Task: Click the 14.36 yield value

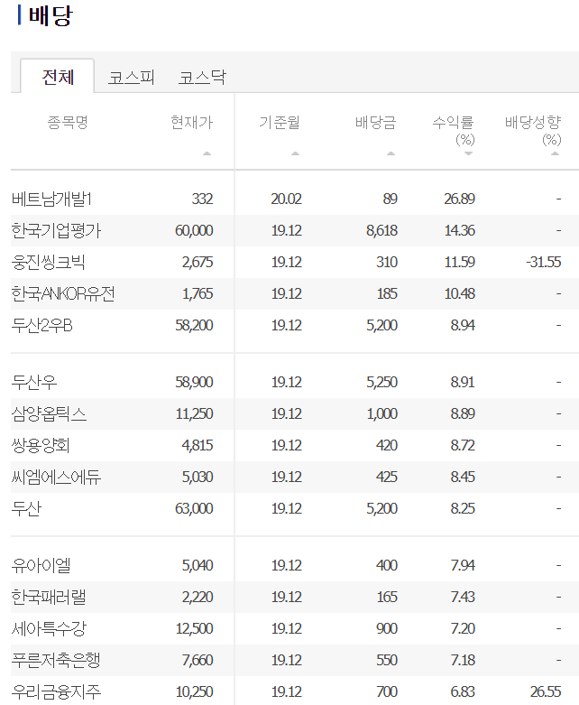Action: [460, 230]
